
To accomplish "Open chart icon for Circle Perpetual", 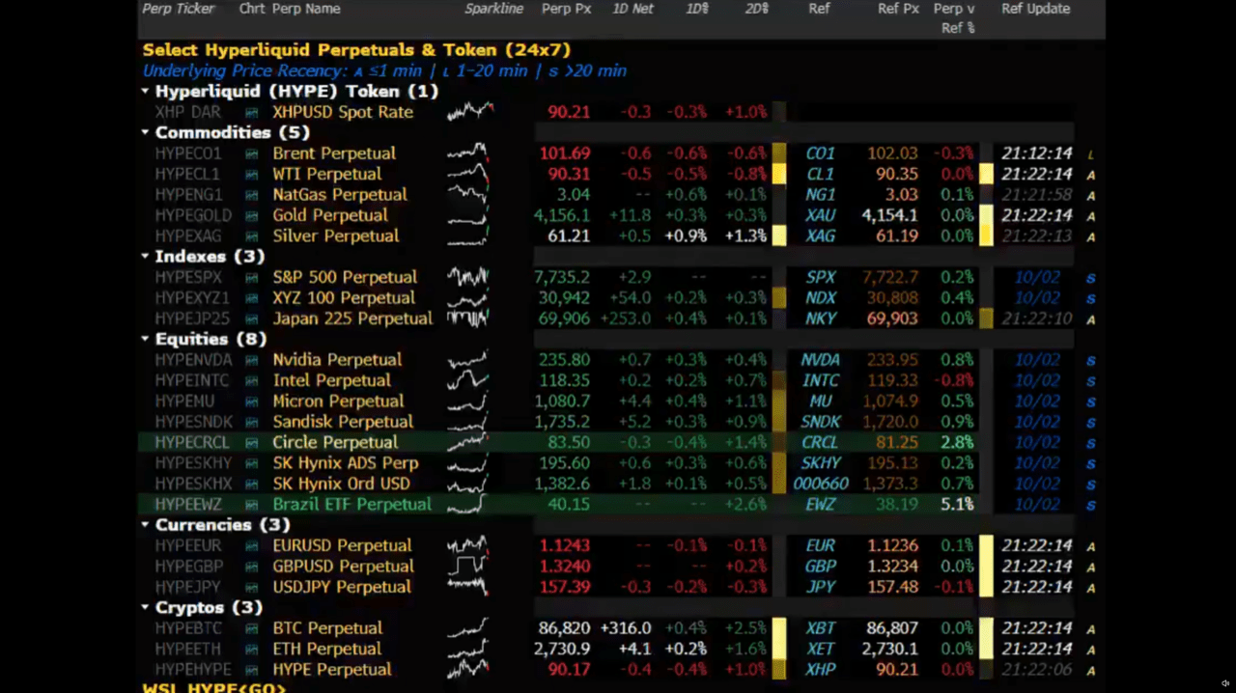I will click(251, 443).
